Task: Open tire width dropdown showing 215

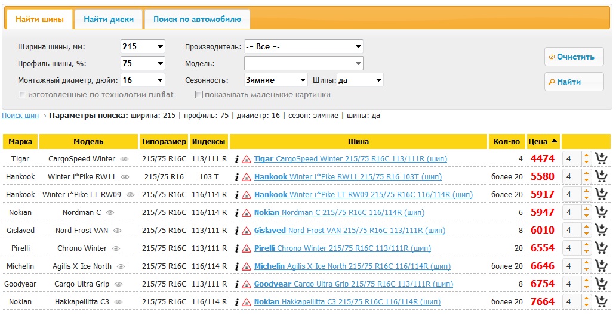Action: pos(143,46)
